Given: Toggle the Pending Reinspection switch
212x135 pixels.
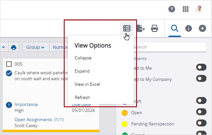Looking at the screenshot, I should (201, 123).
